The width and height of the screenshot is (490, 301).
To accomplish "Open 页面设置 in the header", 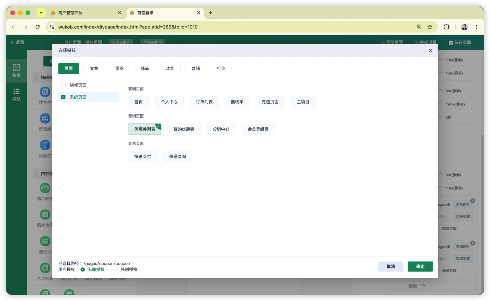I will point(121,42).
